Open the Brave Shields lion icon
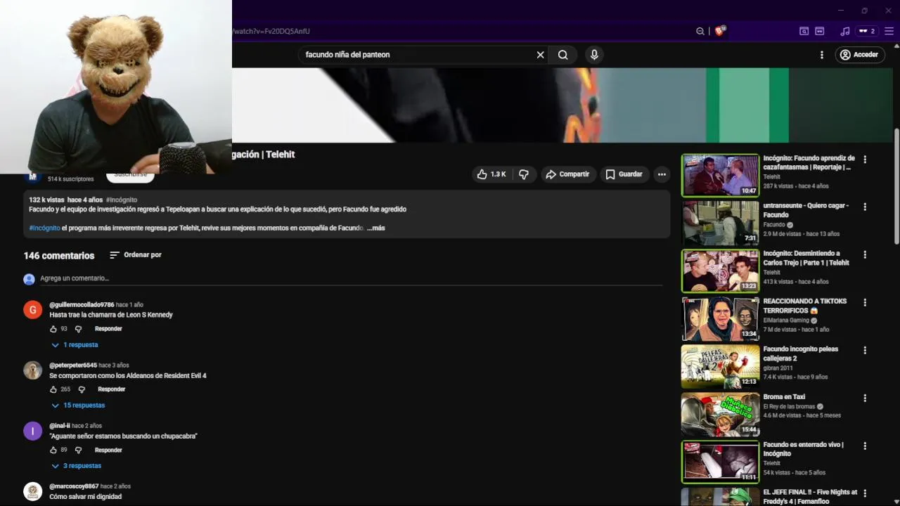Image resolution: width=900 pixels, height=506 pixels. [x=719, y=31]
